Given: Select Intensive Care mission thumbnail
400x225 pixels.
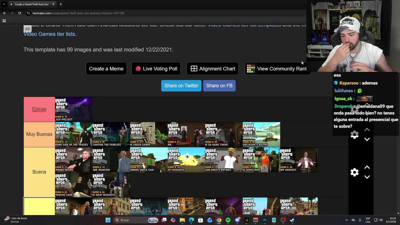Looking at the screenshot, I should tap(74, 185).
